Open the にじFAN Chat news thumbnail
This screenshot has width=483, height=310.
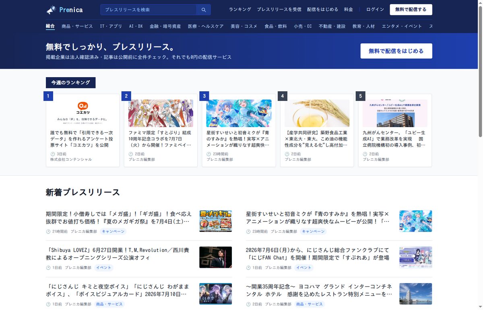click(415, 257)
